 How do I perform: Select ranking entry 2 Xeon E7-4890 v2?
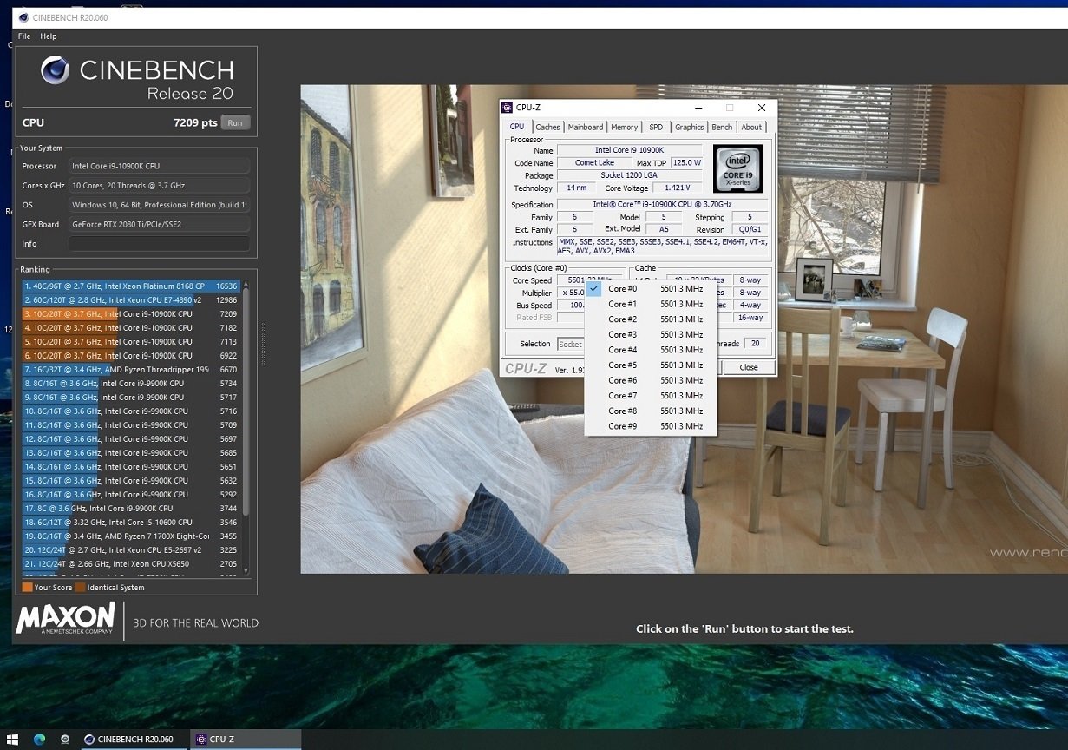(130, 299)
